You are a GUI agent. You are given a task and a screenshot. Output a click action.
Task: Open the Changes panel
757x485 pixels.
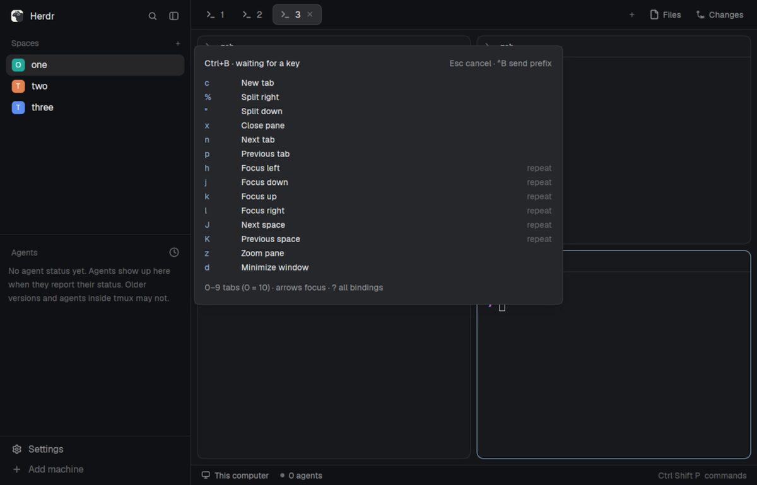coord(720,15)
